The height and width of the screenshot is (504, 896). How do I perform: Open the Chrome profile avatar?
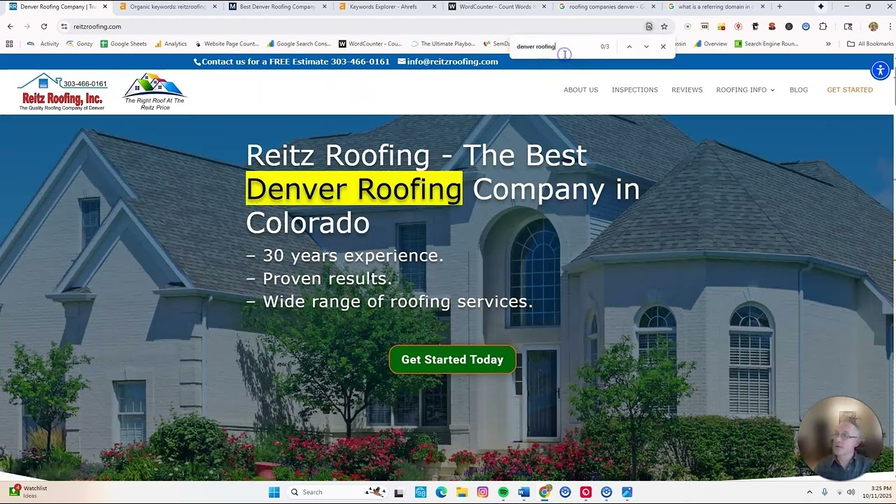[x=873, y=27]
